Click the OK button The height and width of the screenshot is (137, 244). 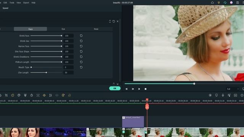pyautogui.click(x=115, y=88)
